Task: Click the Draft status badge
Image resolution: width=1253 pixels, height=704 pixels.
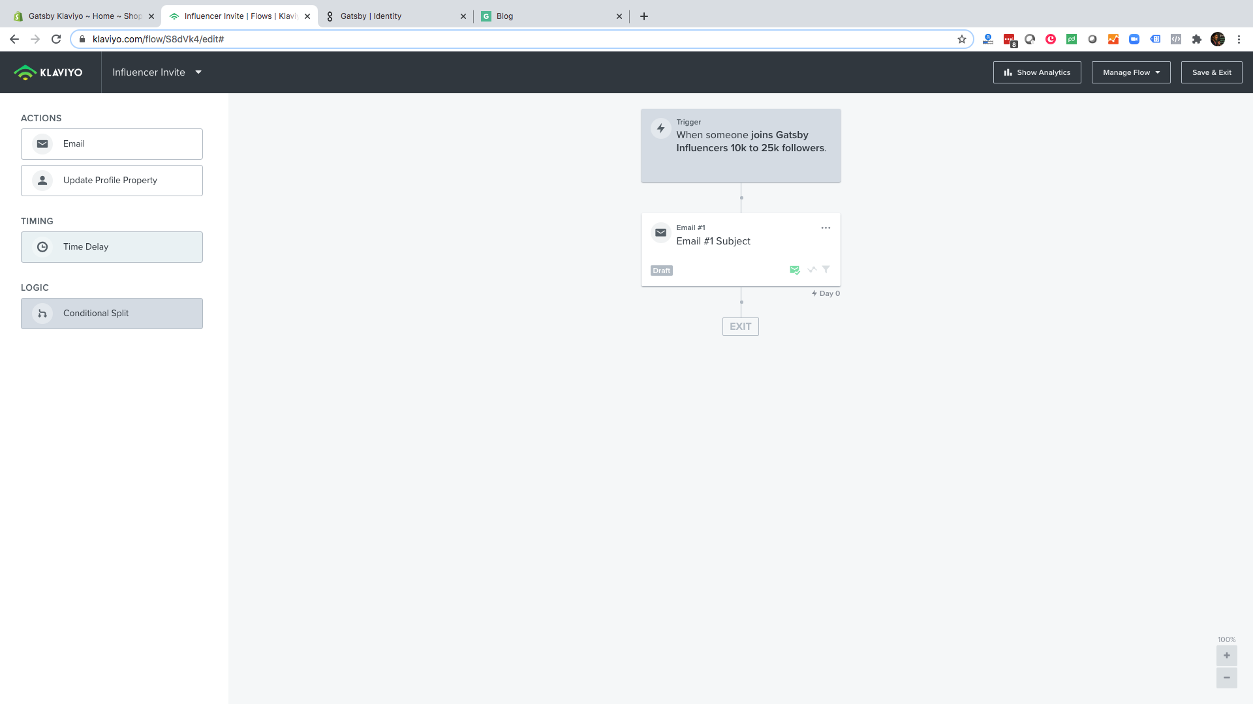Action: [661, 271]
